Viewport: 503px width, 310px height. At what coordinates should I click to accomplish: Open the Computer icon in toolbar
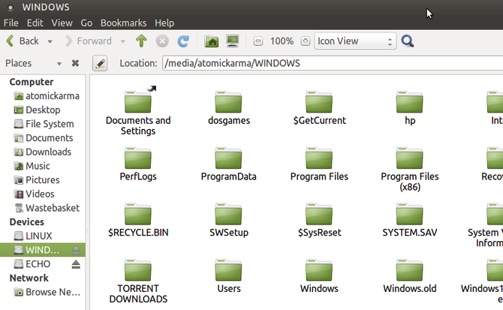[233, 41]
